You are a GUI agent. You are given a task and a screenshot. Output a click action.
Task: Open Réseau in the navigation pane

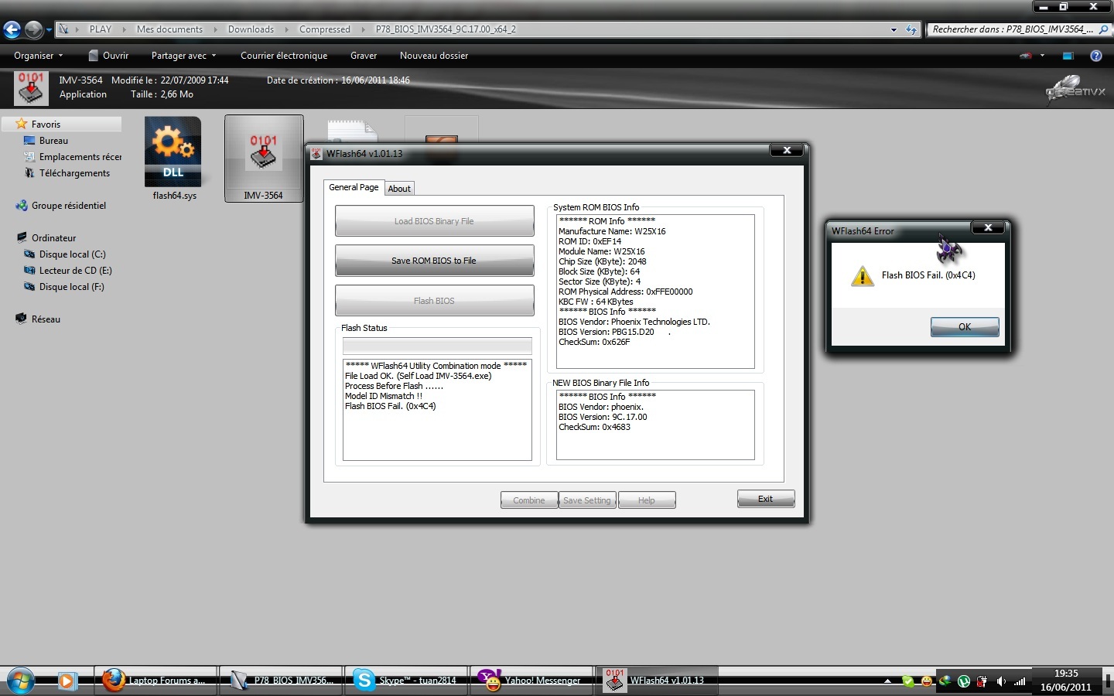[x=46, y=319]
